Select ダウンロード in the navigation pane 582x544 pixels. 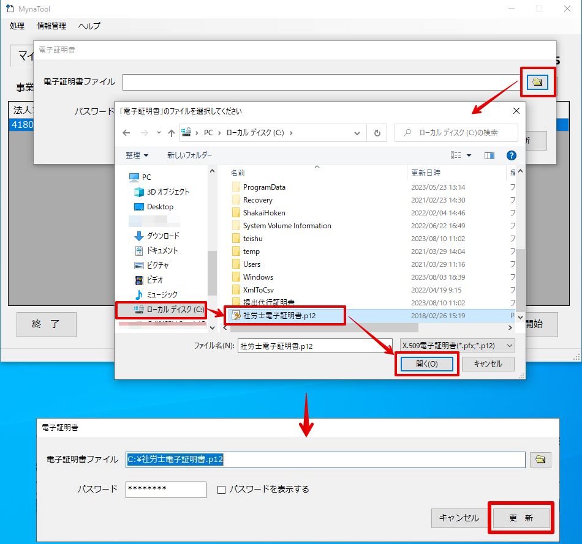pyautogui.click(x=163, y=236)
